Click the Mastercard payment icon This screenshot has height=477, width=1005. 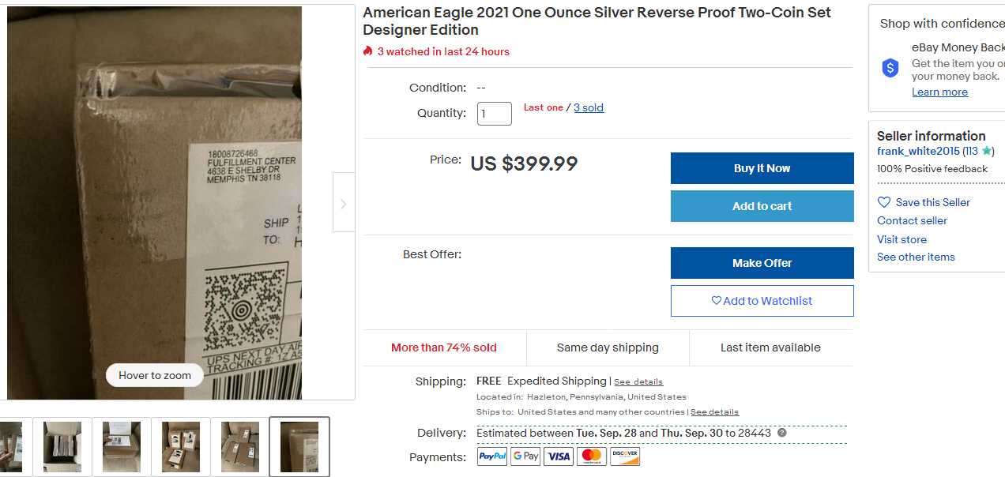[x=592, y=456]
